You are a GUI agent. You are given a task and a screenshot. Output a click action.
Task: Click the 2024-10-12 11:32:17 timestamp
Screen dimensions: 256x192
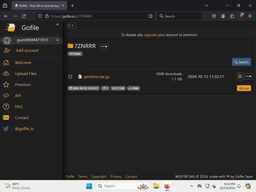tap(205, 76)
